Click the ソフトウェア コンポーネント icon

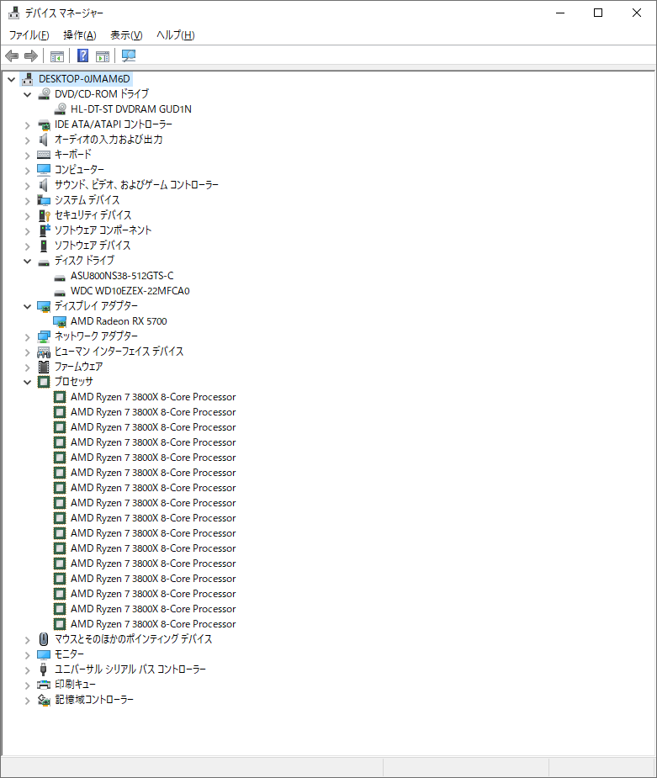[x=45, y=230]
